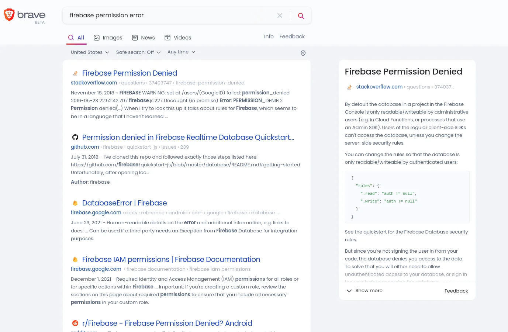The width and height of the screenshot is (508, 332).
Task: Click the 'June 23, 2021' result snippet
Action: (x=184, y=231)
